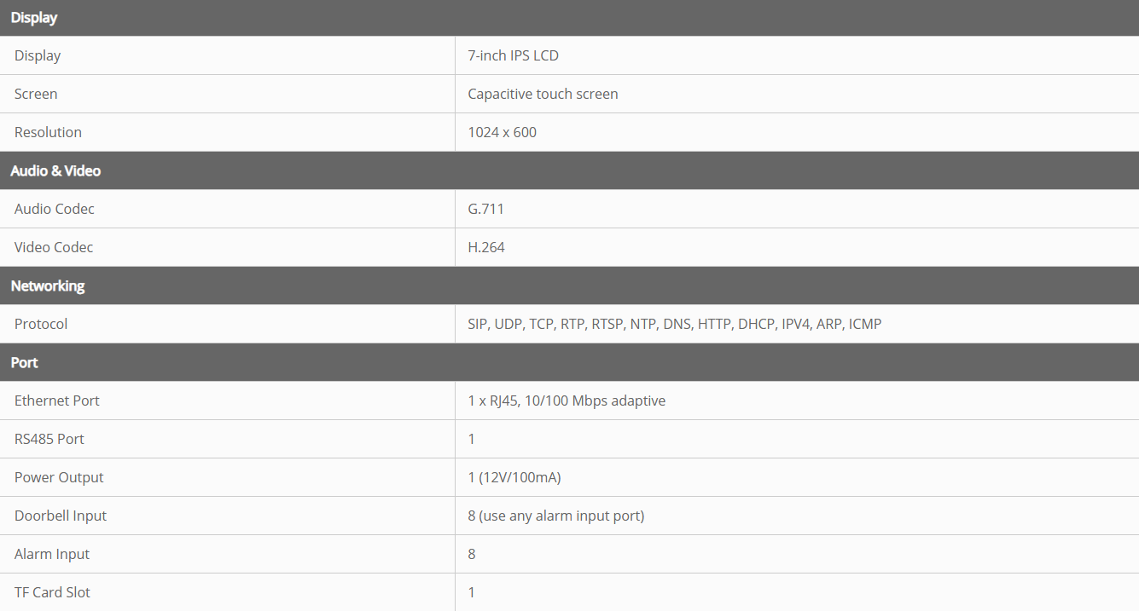Click the H.264 video codec value
This screenshot has width=1139, height=611.
point(486,247)
